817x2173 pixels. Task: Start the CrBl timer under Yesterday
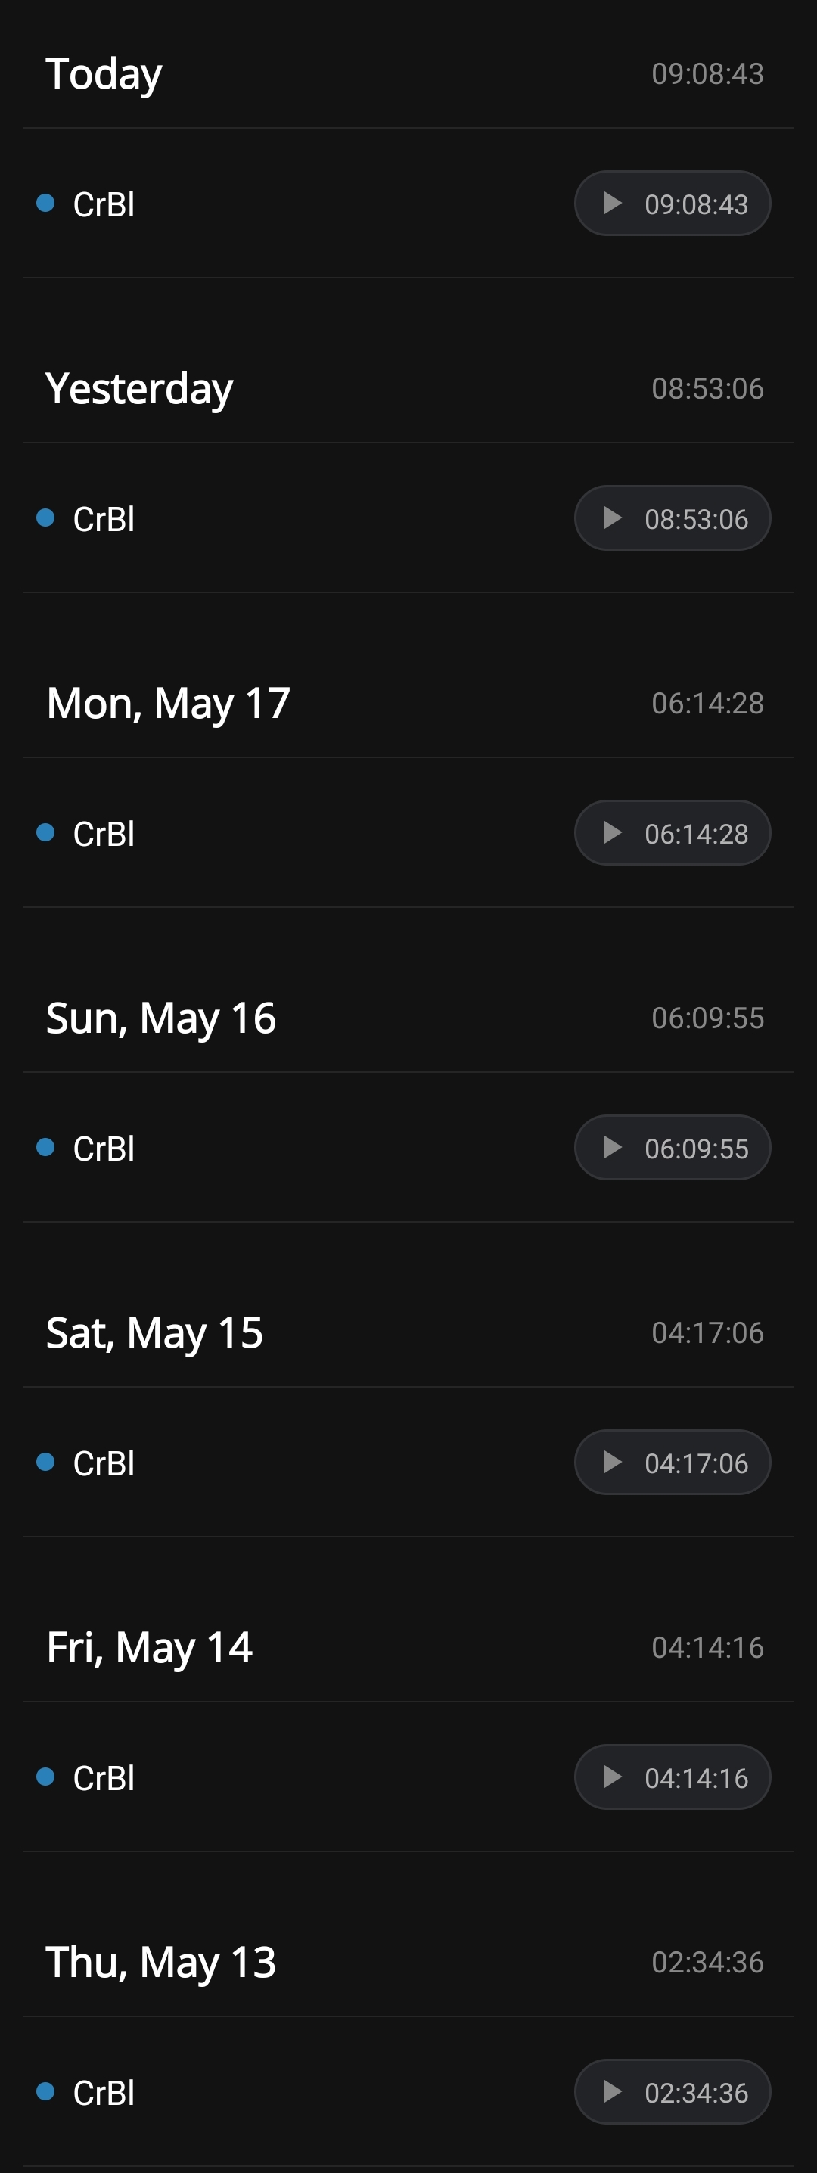(672, 518)
